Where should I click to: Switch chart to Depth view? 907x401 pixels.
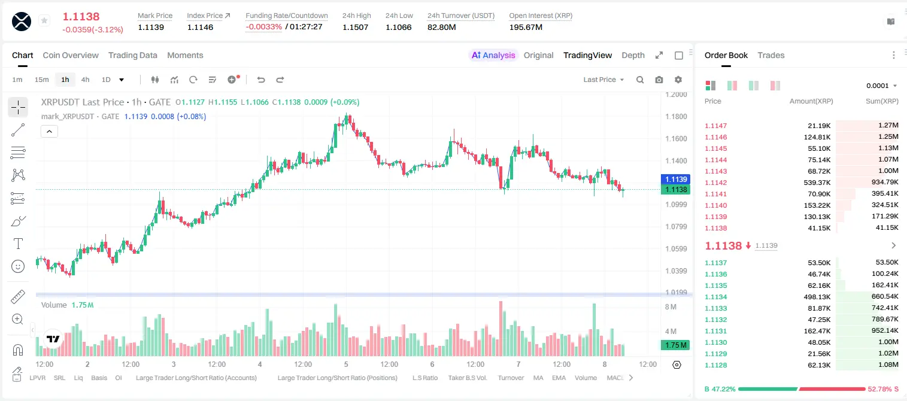pyautogui.click(x=633, y=55)
